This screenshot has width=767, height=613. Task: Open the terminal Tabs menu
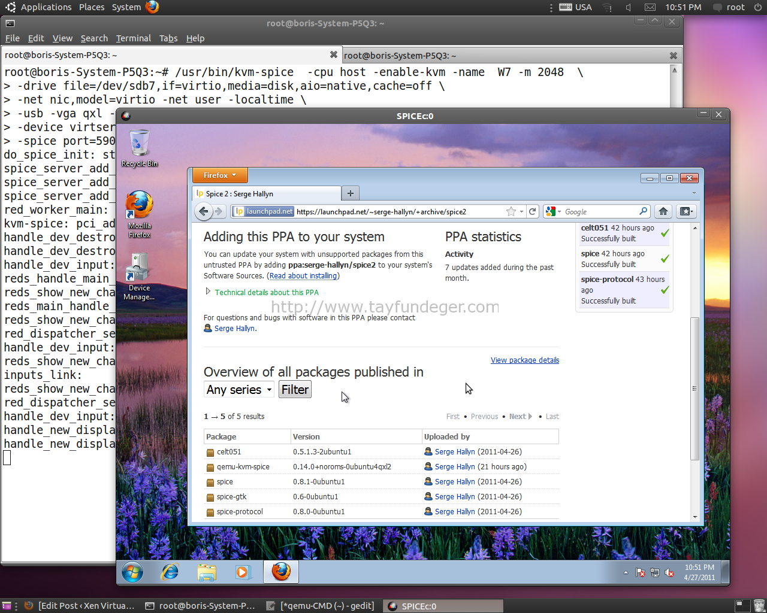click(168, 38)
